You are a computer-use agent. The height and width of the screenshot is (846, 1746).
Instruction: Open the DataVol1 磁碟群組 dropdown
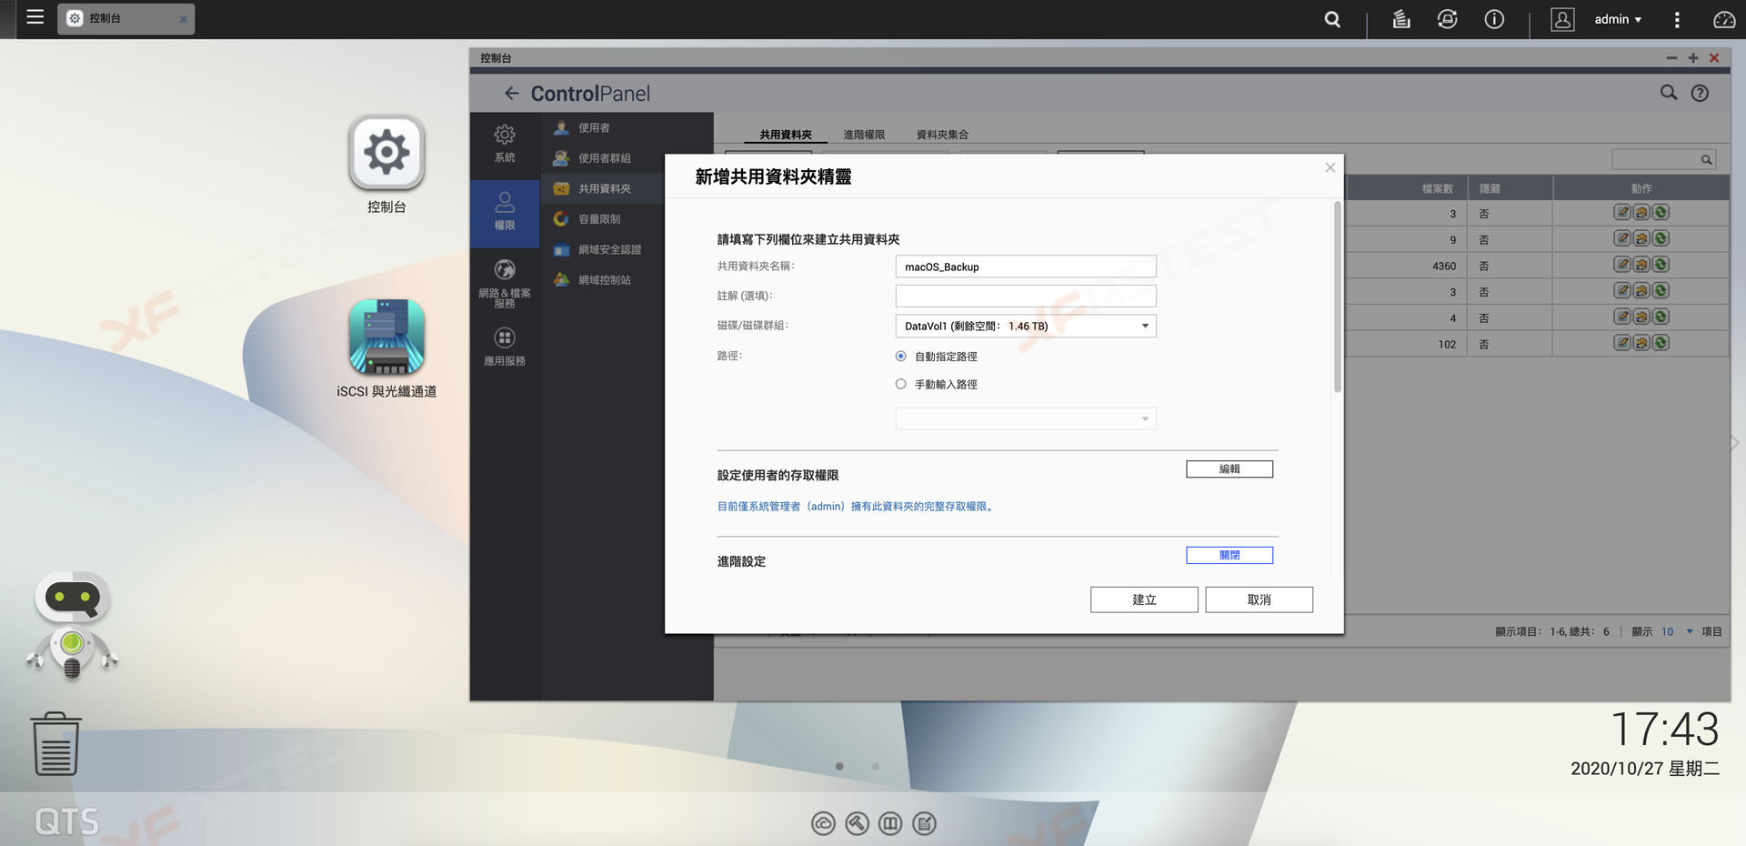coord(1026,326)
